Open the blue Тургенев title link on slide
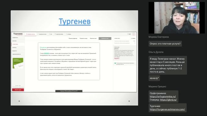 point(75,22)
